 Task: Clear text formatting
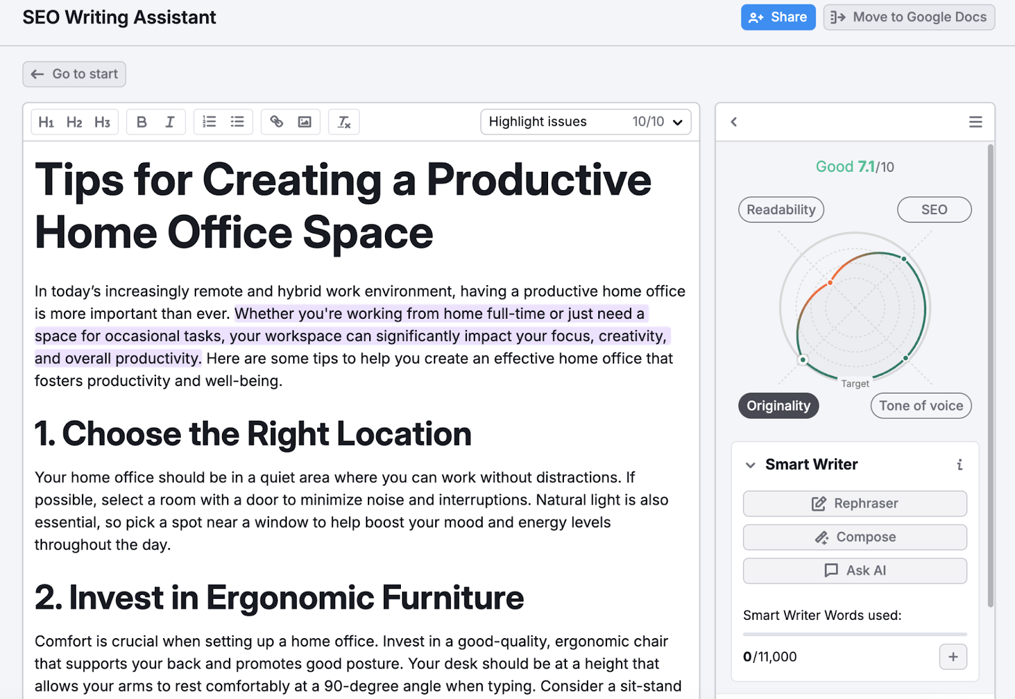pyautogui.click(x=344, y=122)
